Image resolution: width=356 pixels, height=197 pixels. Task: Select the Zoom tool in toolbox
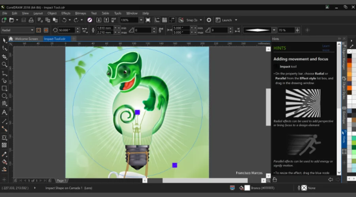(4, 65)
